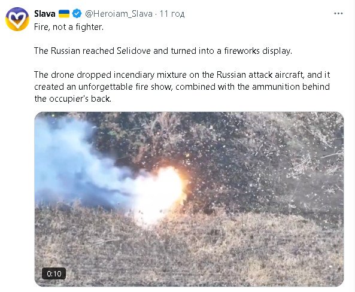
Task: Click the Ukrainian flag emoji beside Slava
Action: point(64,14)
